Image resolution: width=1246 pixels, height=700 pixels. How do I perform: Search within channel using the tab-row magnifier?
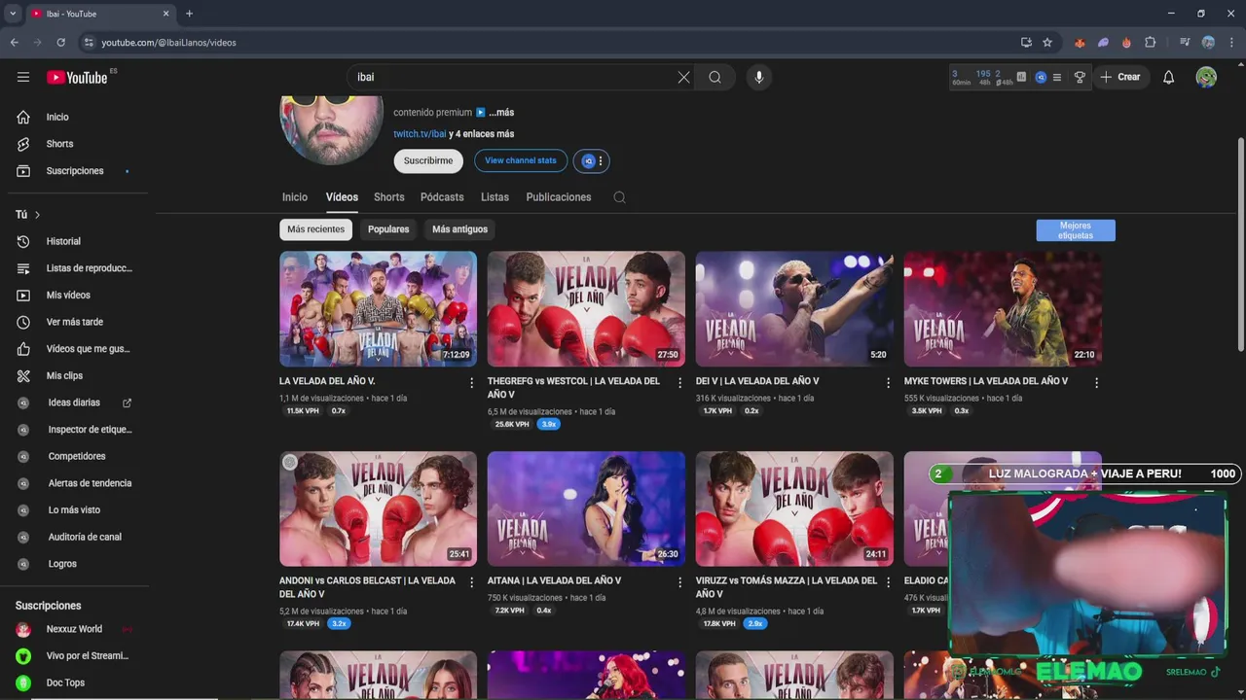click(x=619, y=197)
